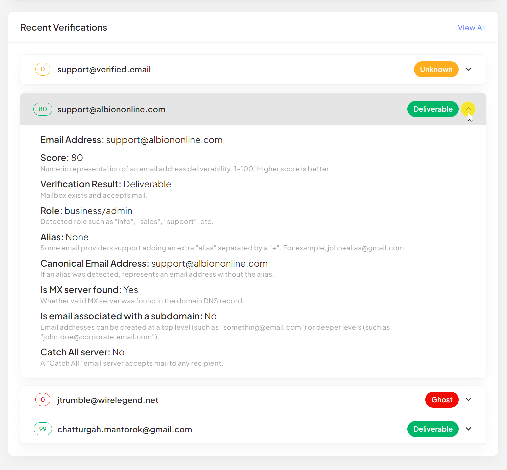Click the Recent Verifications heading
Image resolution: width=507 pixels, height=470 pixels.
(x=64, y=28)
